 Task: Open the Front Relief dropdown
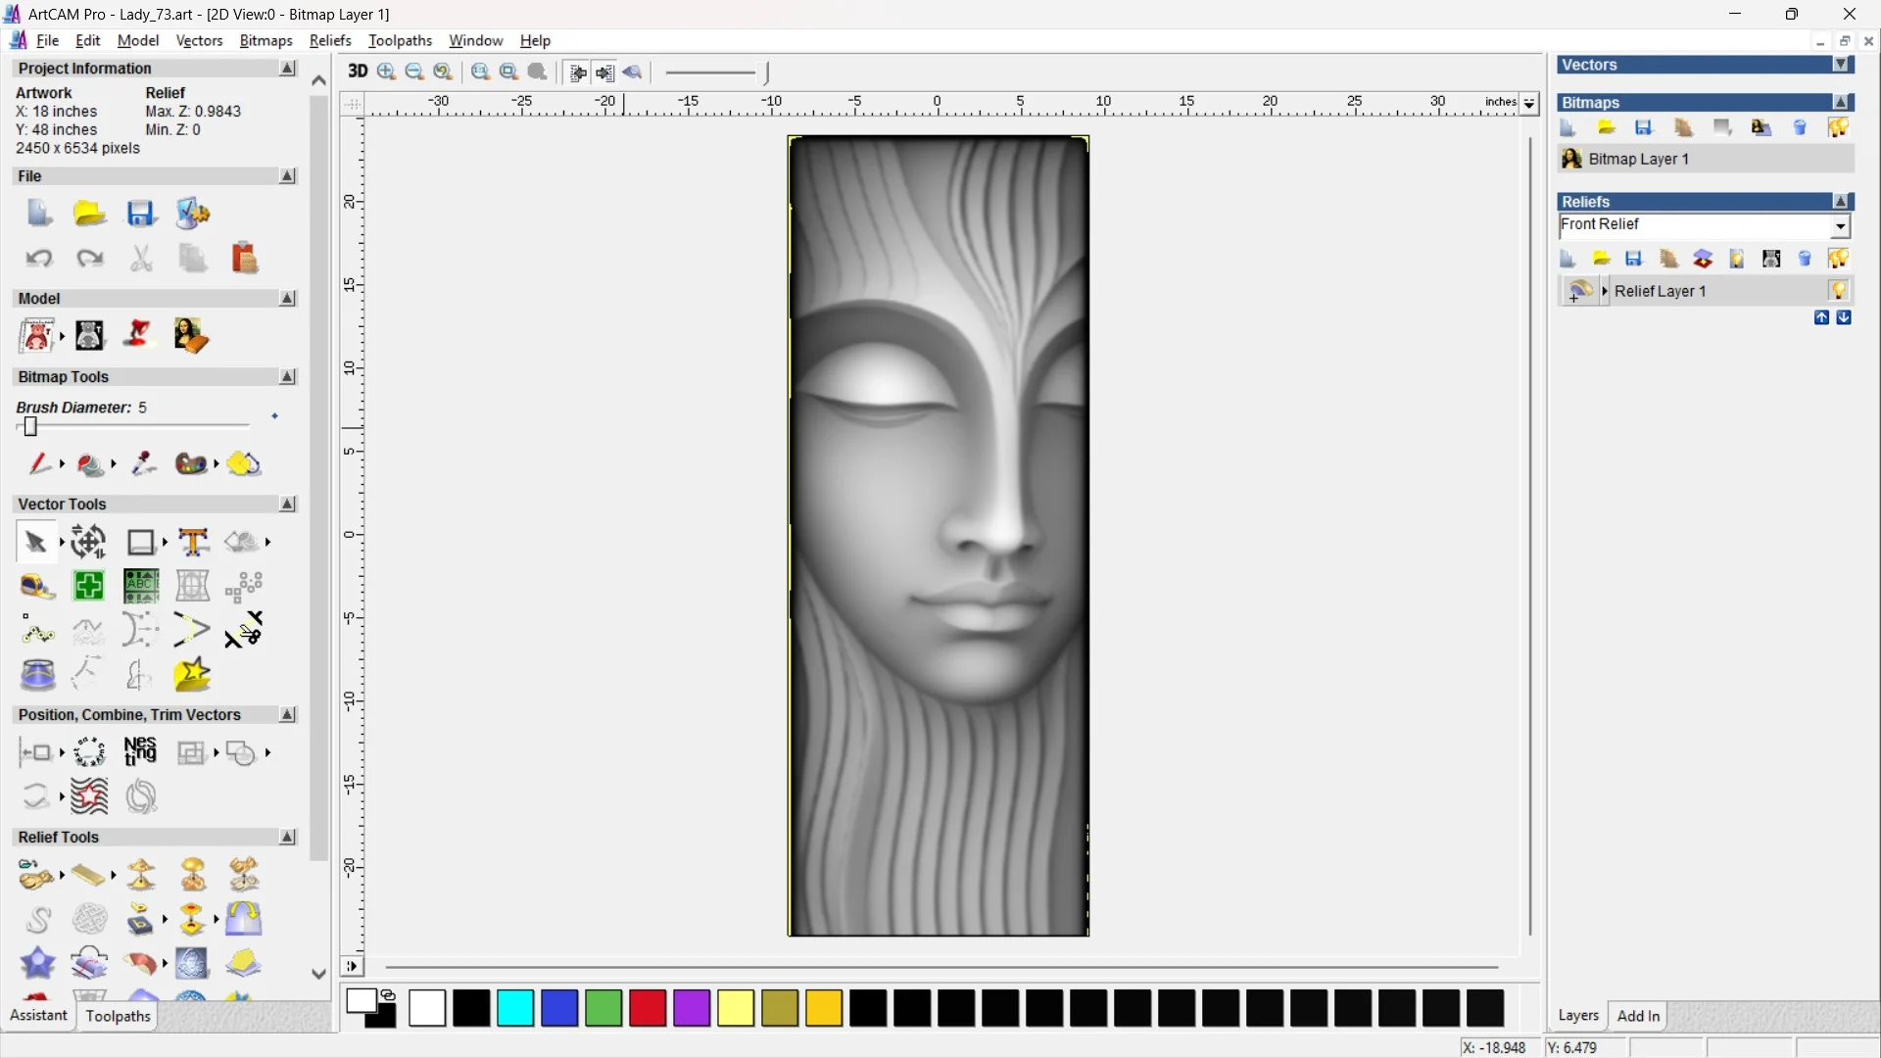[x=1841, y=226]
